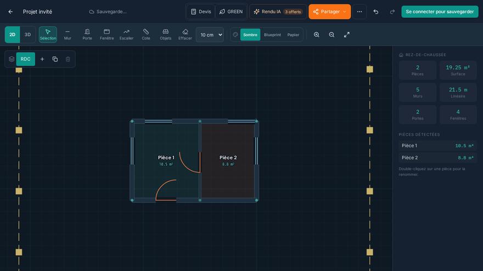Screen dimensions: 483x271
Task: Delete the floor with trash icon
Action: (x=68, y=59)
